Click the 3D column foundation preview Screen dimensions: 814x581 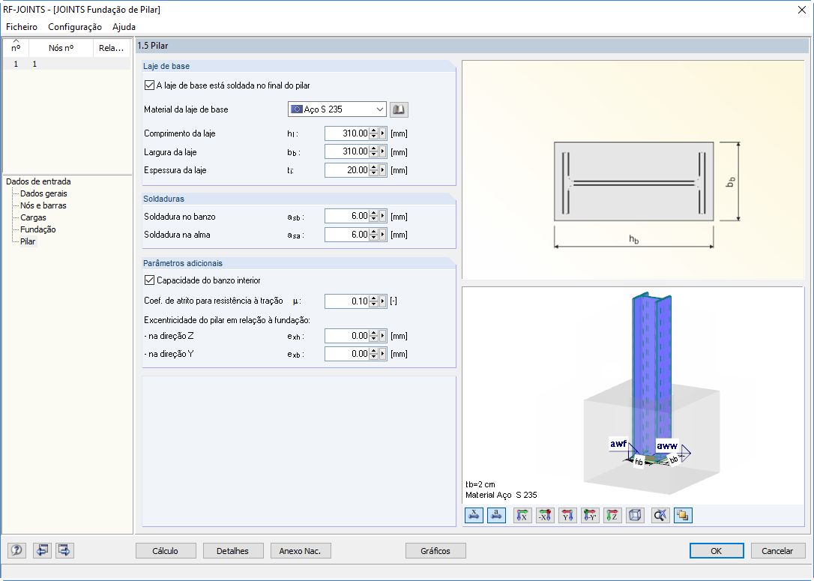coord(633,396)
